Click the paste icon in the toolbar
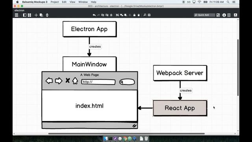The height and width of the screenshot is (142, 252). [x=107, y=15]
